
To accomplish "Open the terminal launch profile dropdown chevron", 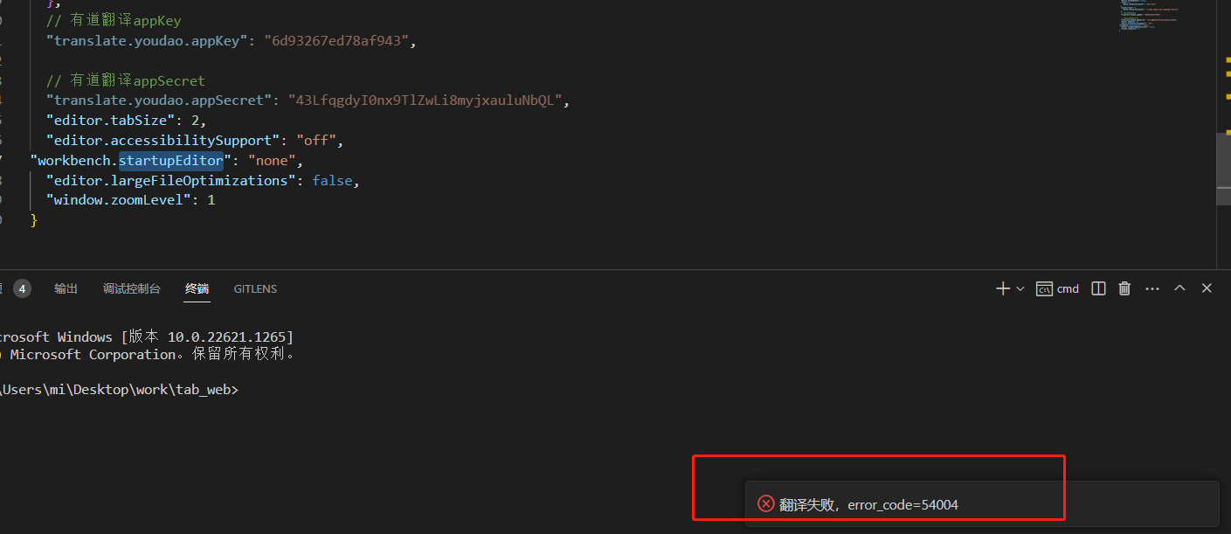I will tap(1019, 288).
